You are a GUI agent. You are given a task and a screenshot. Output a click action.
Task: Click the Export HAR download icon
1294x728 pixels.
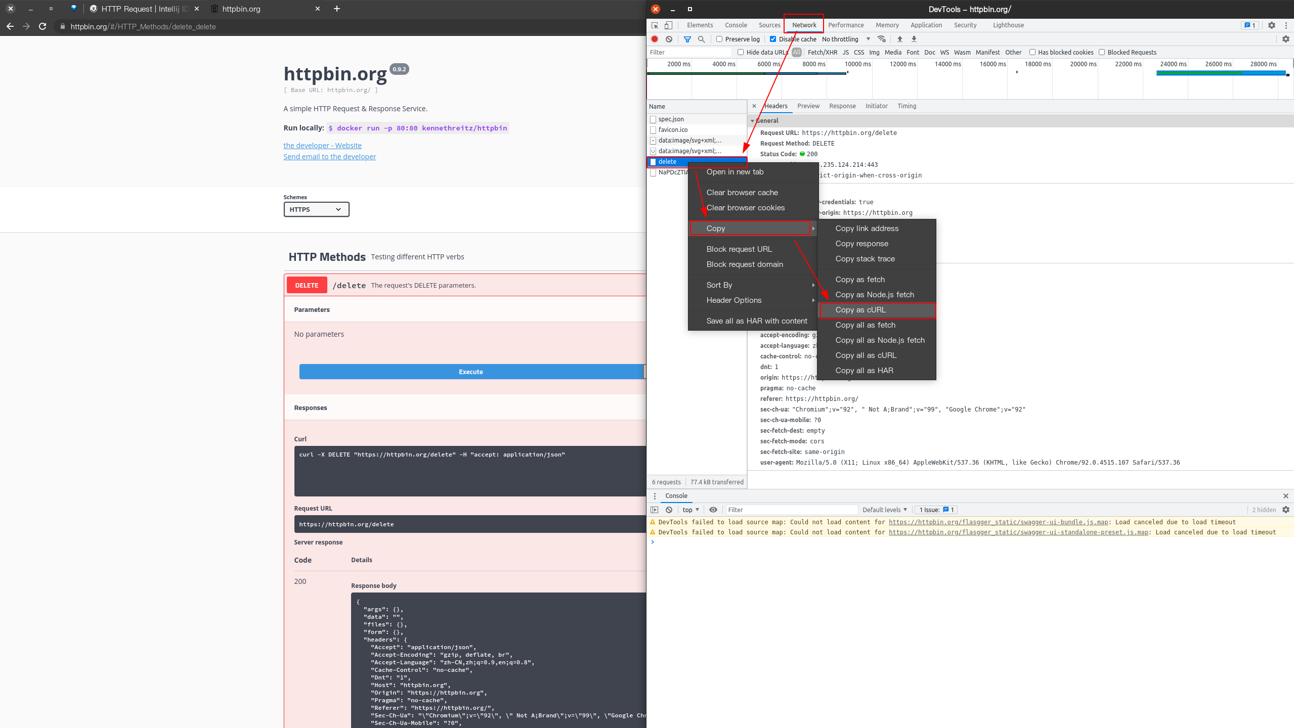(x=914, y=39)
